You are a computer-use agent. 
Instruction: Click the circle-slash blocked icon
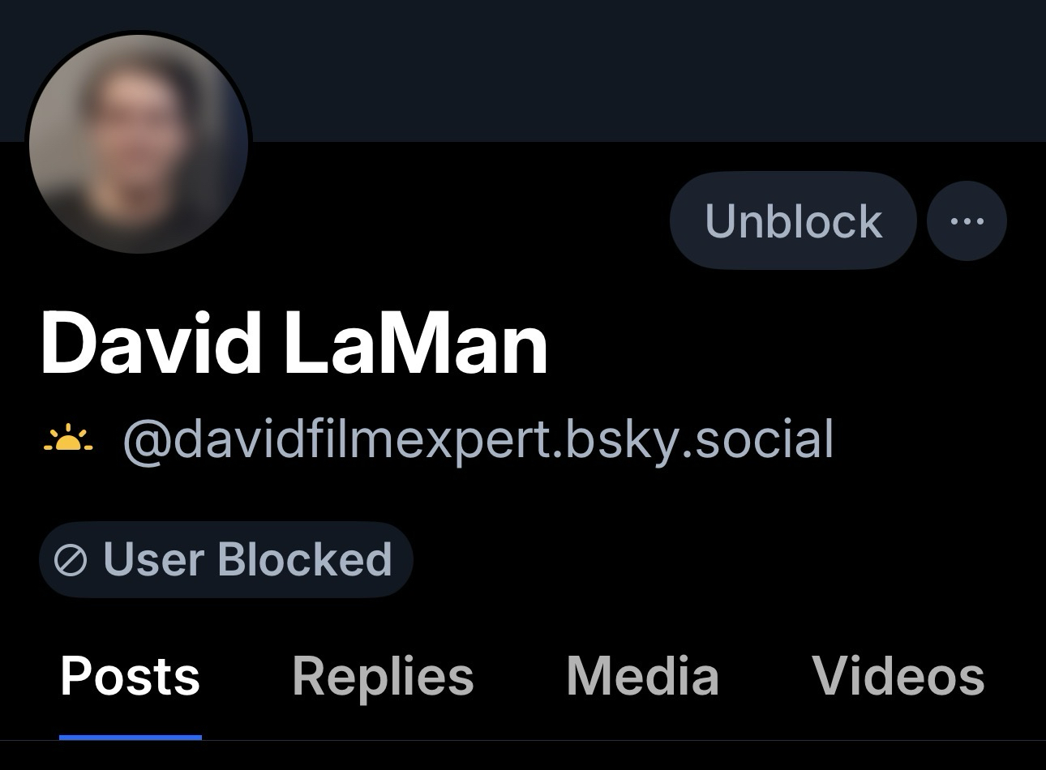[71, 559]
